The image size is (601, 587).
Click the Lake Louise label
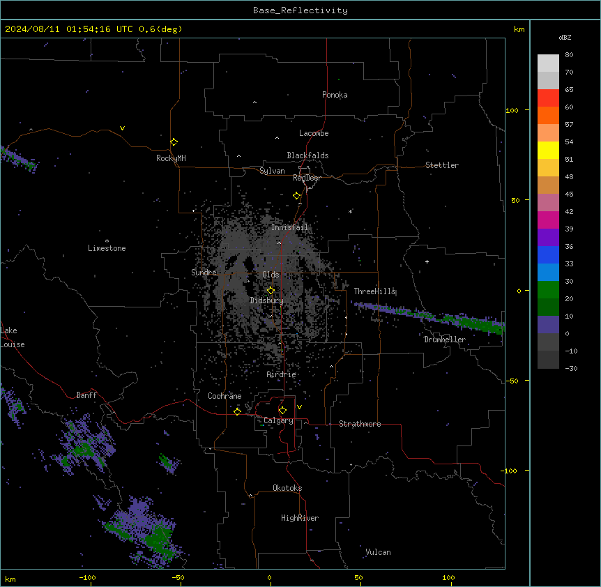click(x=13, y=337)
